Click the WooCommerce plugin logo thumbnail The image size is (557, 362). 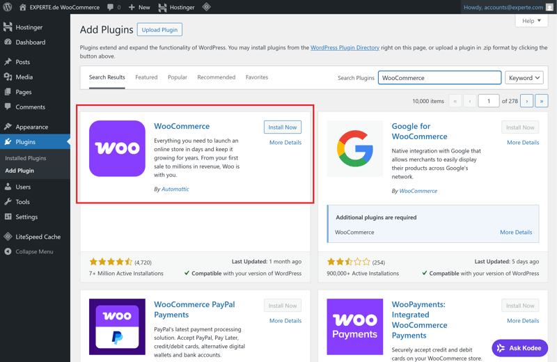coord(117,148)
